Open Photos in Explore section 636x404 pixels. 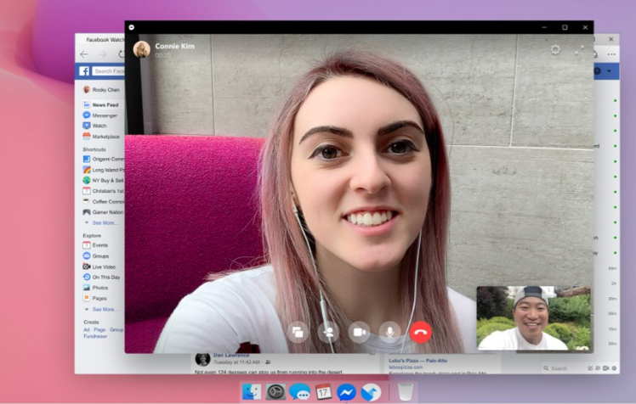point(96,288)
